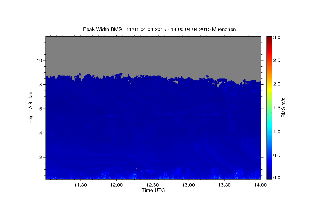The width and height of the screenshot is (323, 215).
Task: Click the height tick label 8
Action: click(41, 85)
